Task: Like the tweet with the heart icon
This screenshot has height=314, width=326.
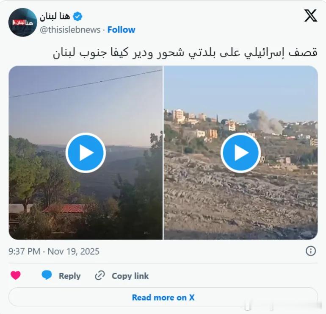Action: click(16, 275)
